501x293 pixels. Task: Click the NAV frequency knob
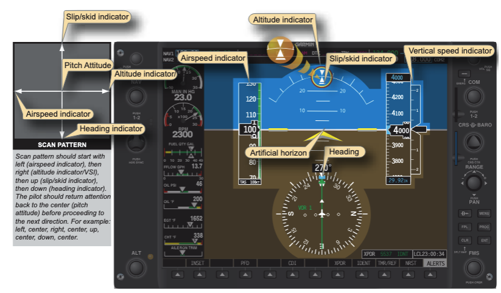(136, 96)
